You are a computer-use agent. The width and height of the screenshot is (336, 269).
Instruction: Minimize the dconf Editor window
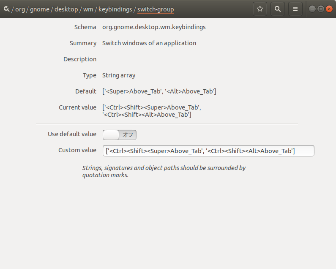(312, 9)
